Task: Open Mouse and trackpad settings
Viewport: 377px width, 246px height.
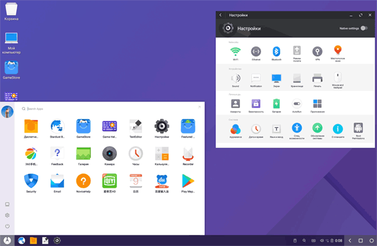Action: point(338,81)
